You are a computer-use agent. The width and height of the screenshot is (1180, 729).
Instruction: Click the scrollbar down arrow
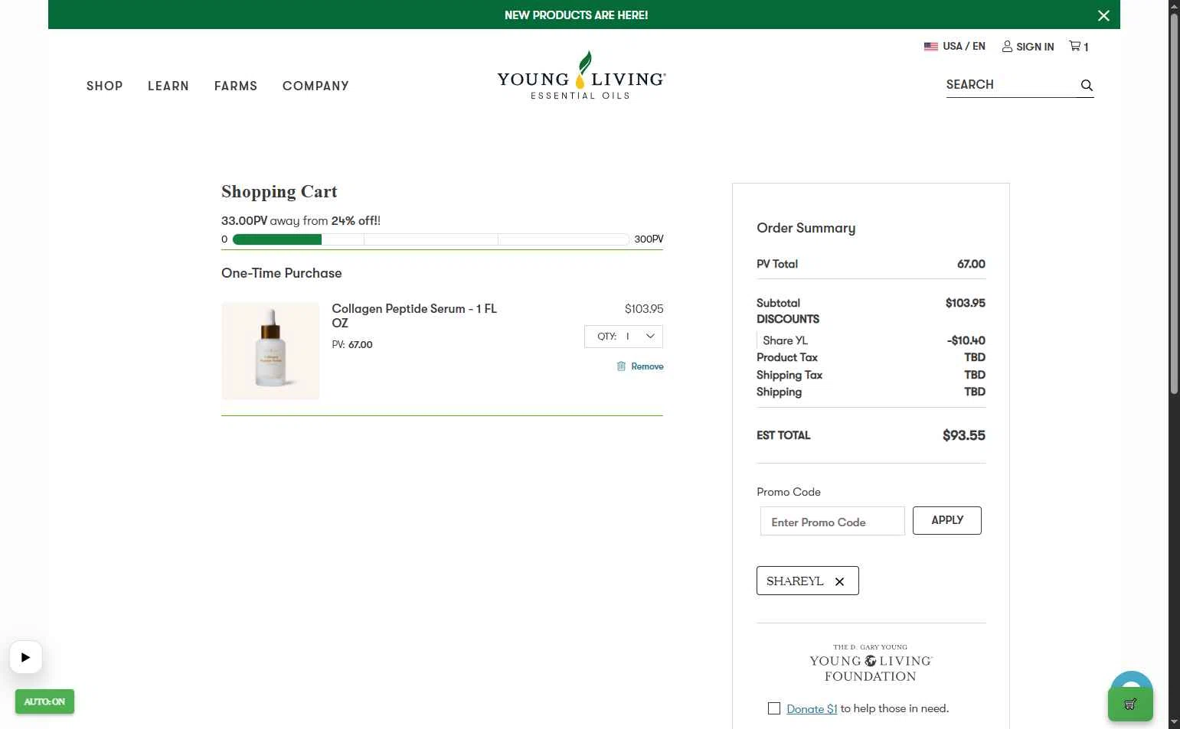(x=1174, y=722)
